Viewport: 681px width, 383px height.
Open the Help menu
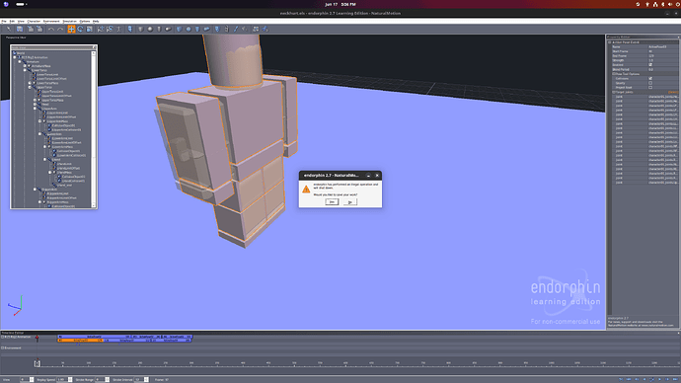pos(96,21)
